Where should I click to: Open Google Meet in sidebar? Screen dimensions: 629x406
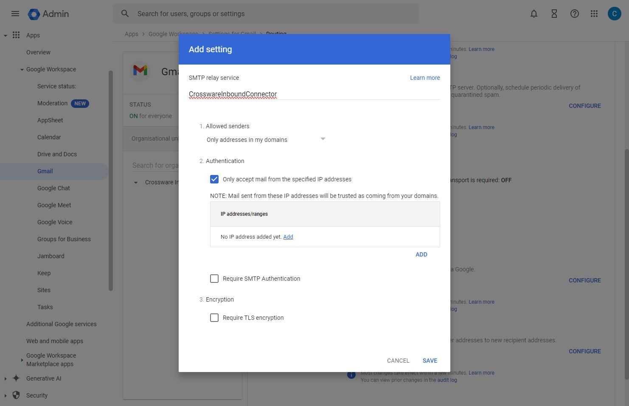tap(54, 205)
